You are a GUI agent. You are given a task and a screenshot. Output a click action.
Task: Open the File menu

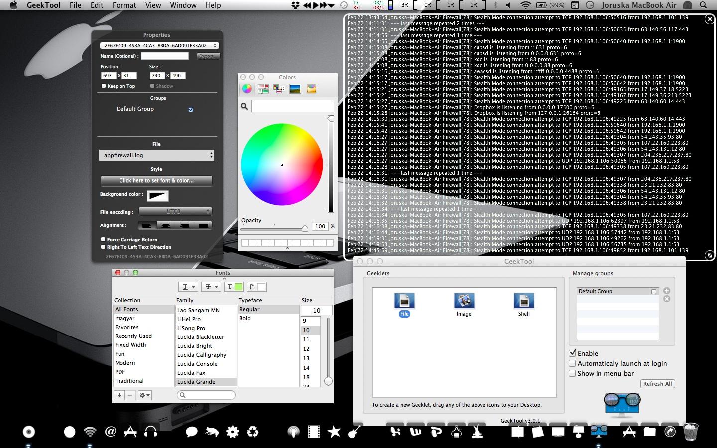(x=75, y=5)
